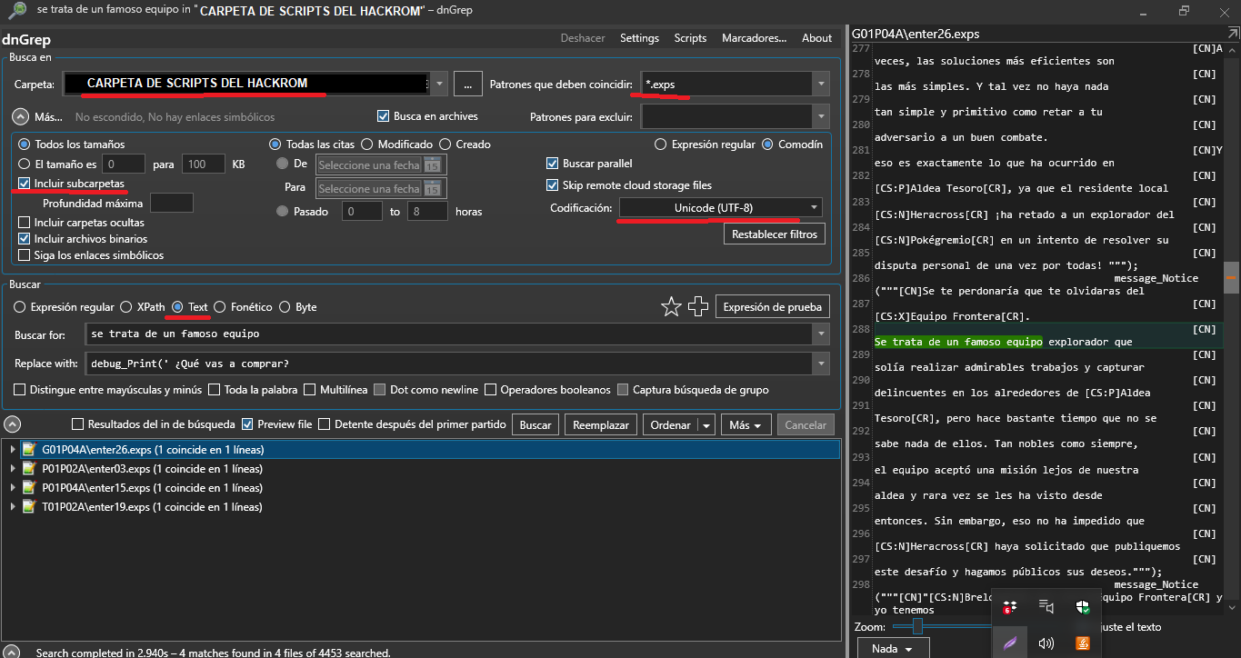Click the purple feather tray icon

point(1009,643)
